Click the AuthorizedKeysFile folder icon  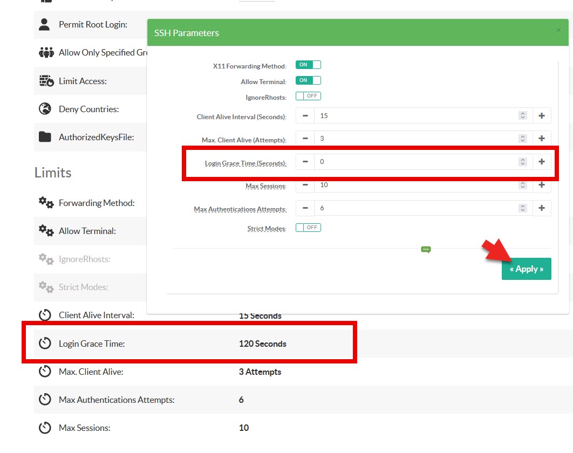pos(45,137)
